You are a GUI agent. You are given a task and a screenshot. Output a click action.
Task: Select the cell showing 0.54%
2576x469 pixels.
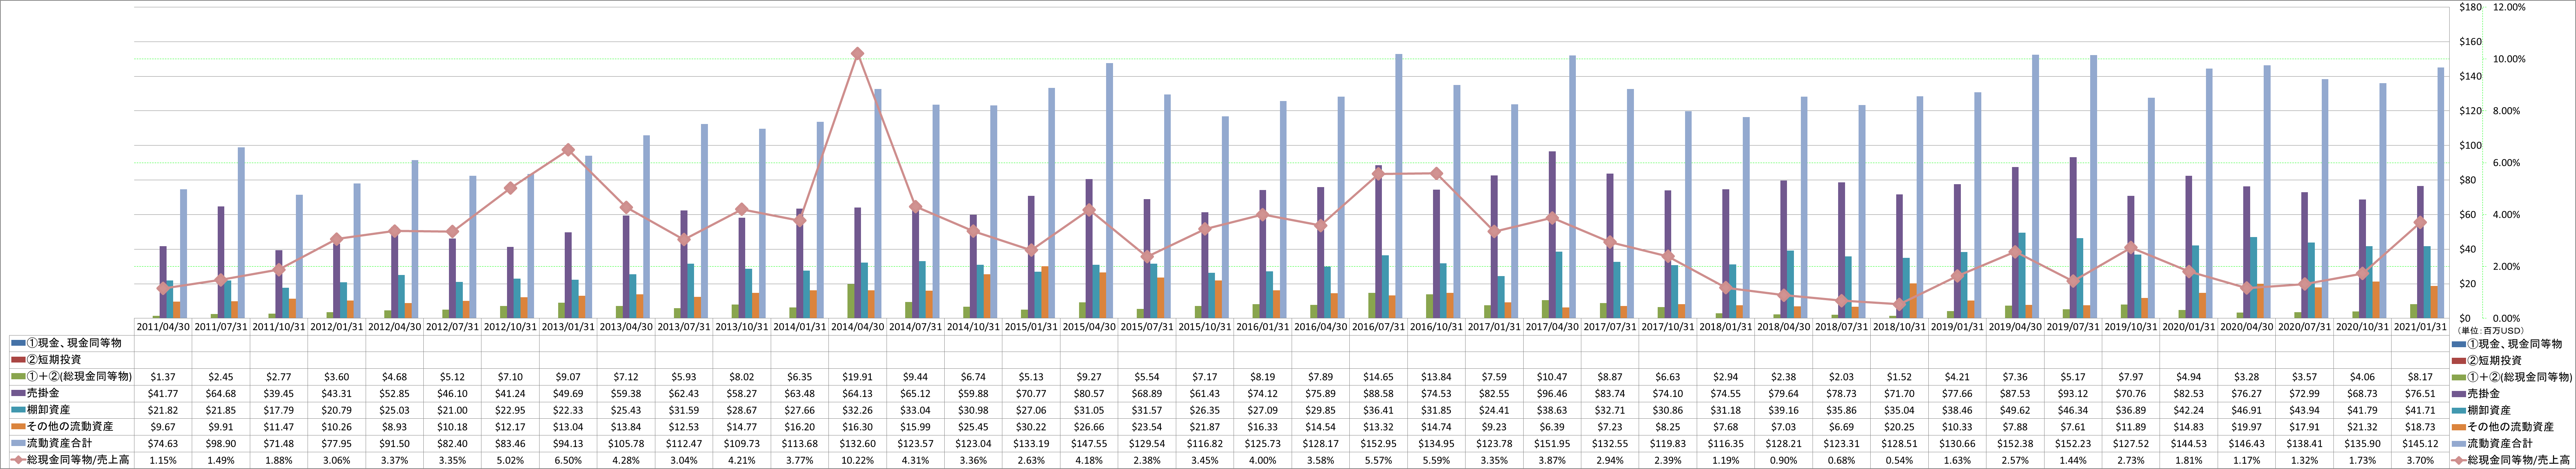click(1900, 460)
